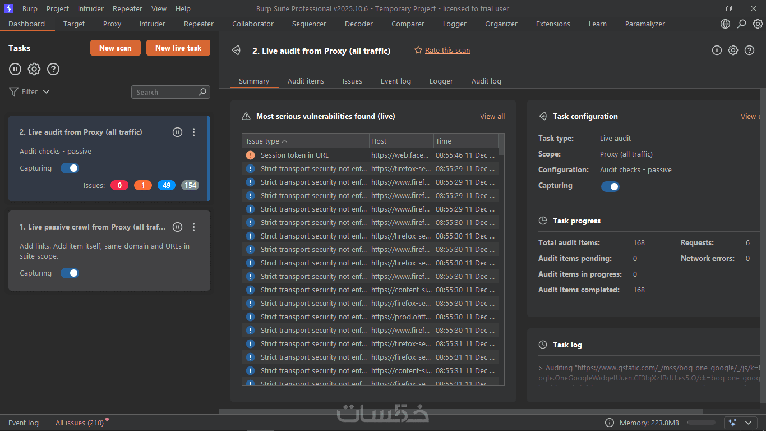766x431 pixels.
Task: Pause the Live passive crawl from Proxy task card
Action: point(177,227)
